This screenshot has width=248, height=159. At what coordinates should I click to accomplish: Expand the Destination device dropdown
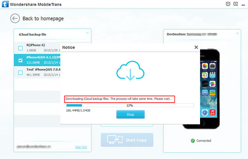[237, 33]
